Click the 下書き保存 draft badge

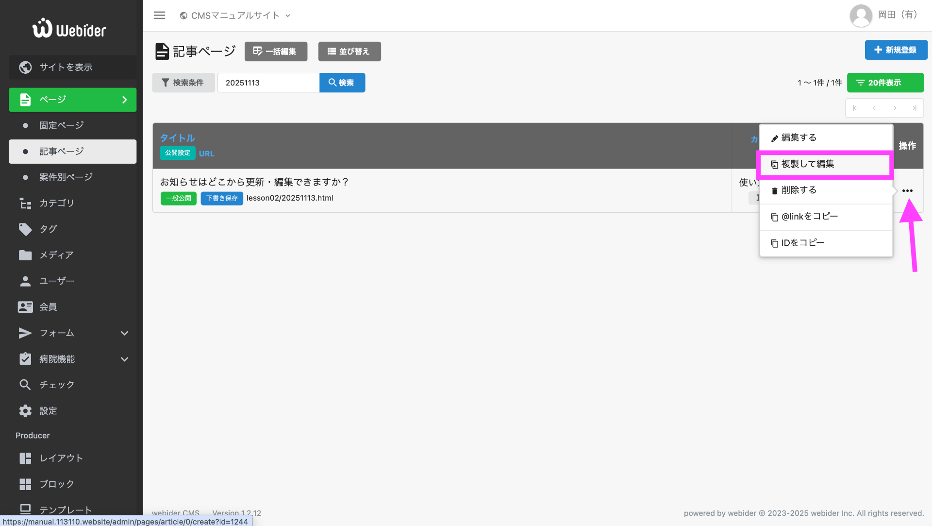[221, 198]
